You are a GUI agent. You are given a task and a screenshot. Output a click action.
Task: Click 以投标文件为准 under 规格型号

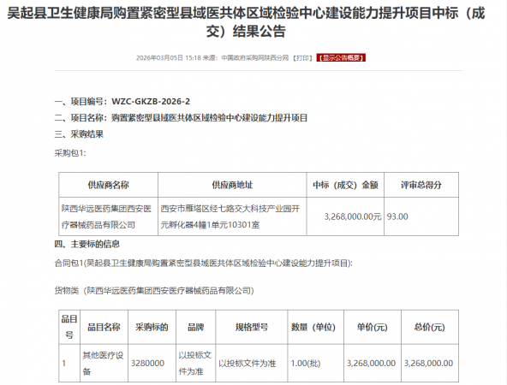248,364
